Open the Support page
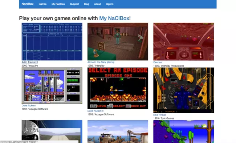This screenshot has height=143, width=236. pyautogui.click(x=74, y=4)
